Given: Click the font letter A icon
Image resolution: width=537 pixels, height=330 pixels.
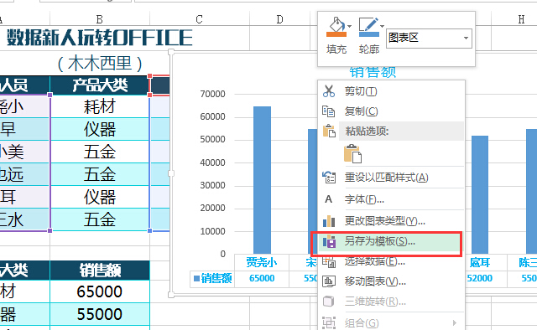Looking at the screenshot, I should coord(328,199).
